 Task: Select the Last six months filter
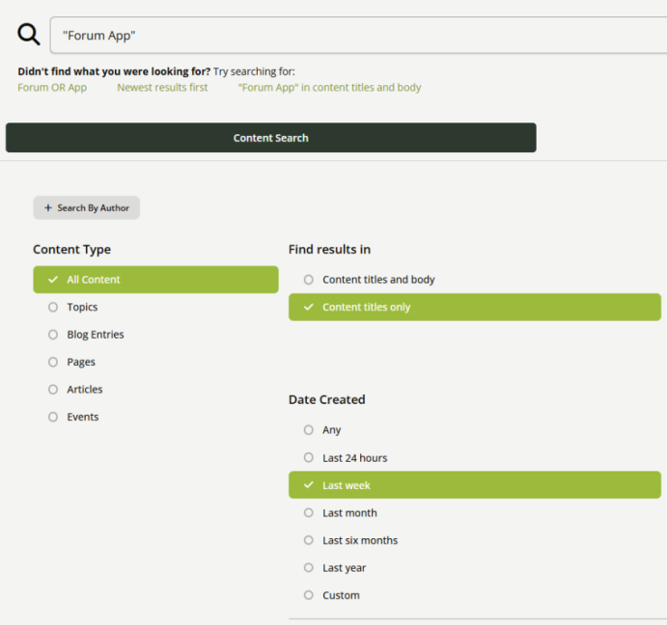pos(359,540)
